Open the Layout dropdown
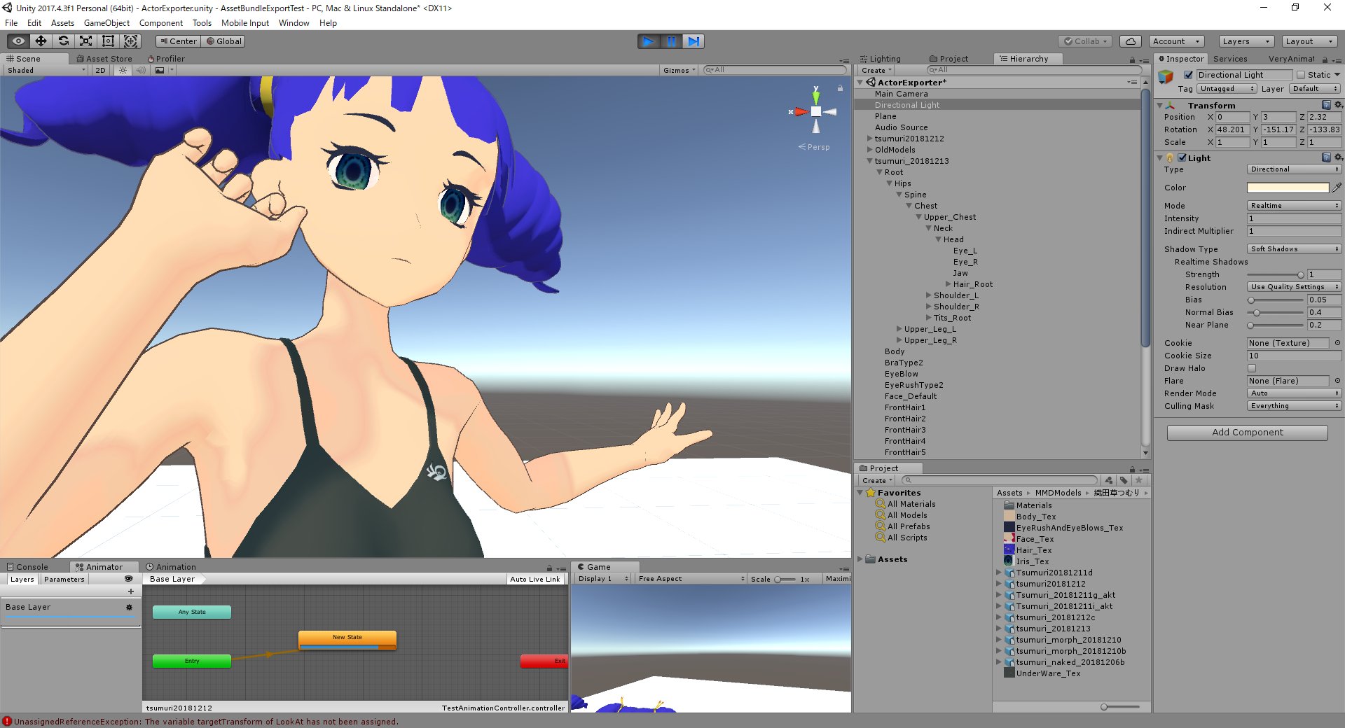1345x728 pixels. [x=1309, y=41]
